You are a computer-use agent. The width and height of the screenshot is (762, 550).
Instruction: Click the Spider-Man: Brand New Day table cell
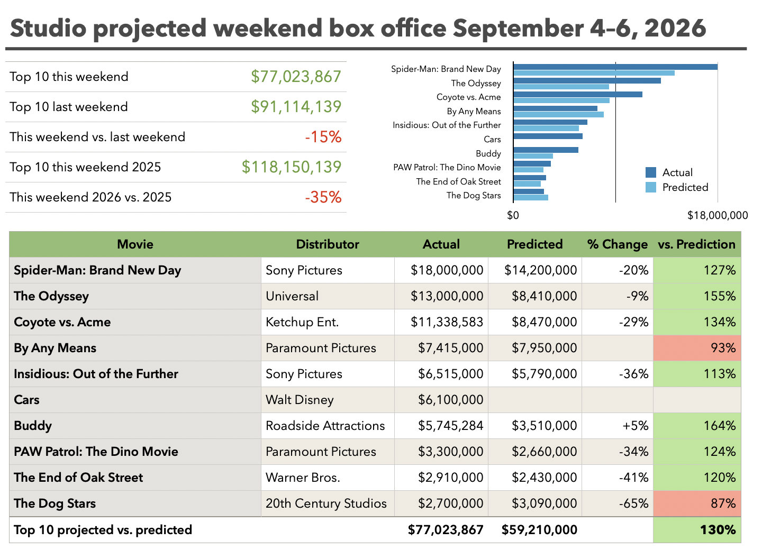(135, 270)
